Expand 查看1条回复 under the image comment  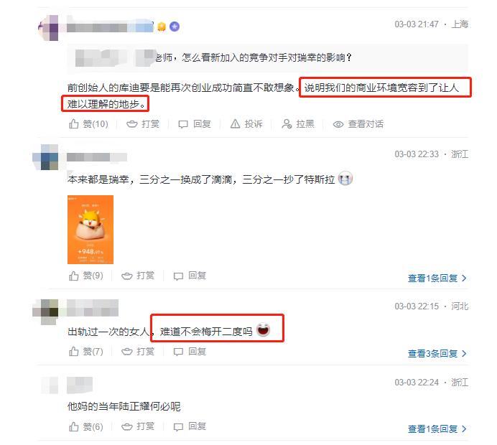pyautogui.click(x=437, y=278)
